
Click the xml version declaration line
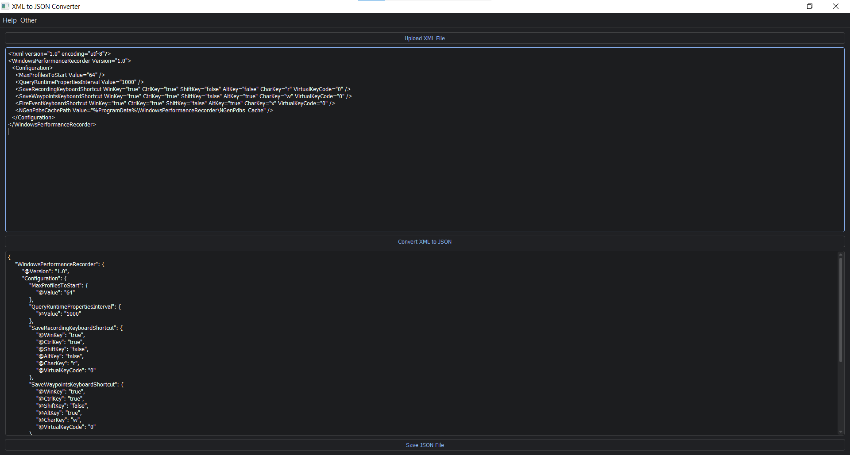pyautogui.click(x=59, y=54)
